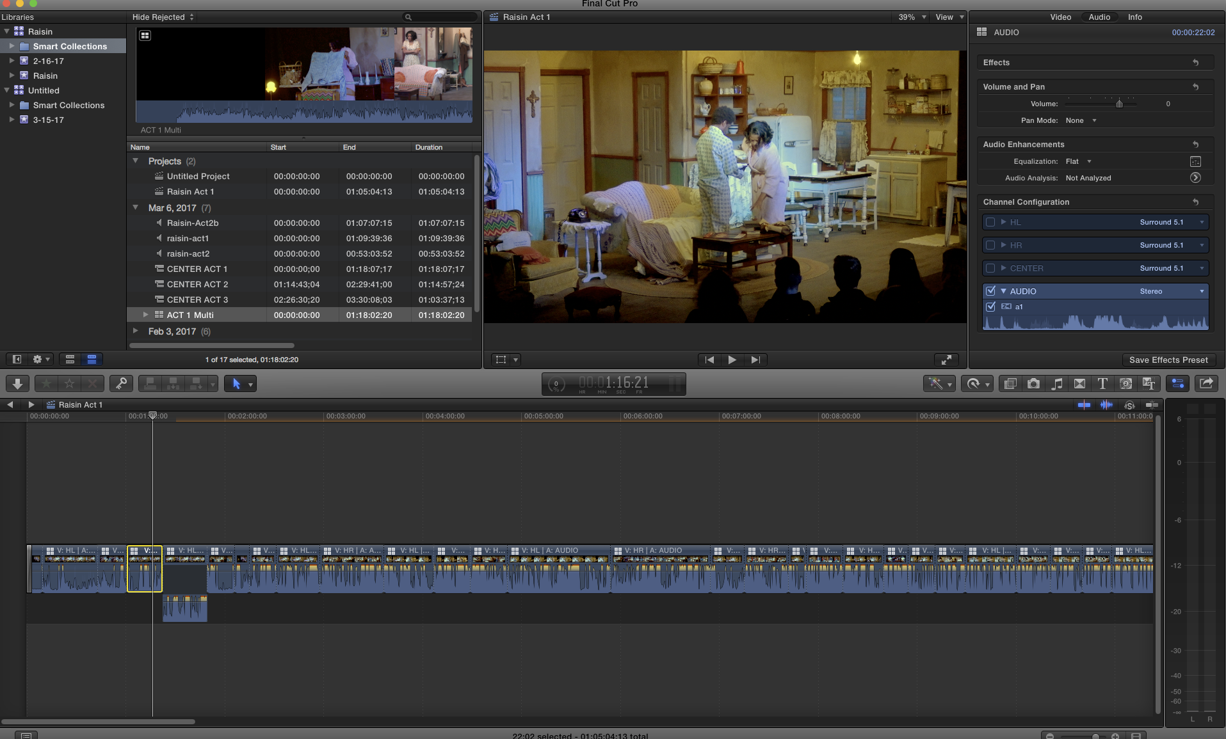The width and height of the screenshot is (1226, 739).
Task: Connect selected clip to primary storyline
Action: tap(150, 383)
